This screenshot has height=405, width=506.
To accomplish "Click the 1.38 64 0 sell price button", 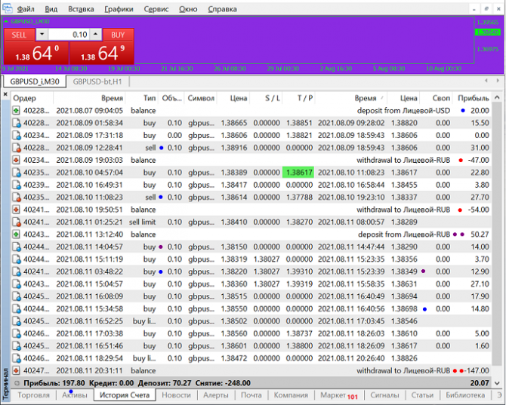I will (x=36, y=53).
